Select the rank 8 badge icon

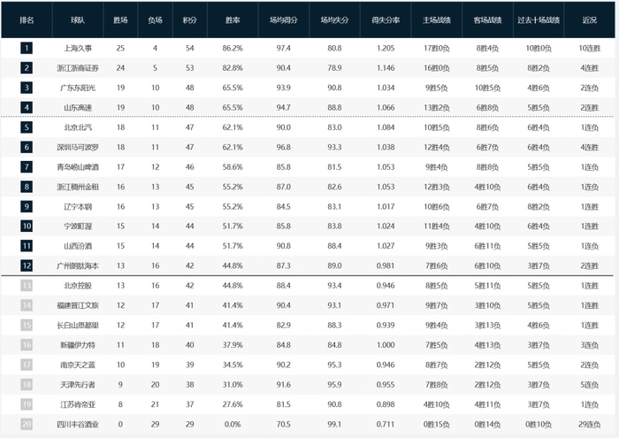click(27, 187)
